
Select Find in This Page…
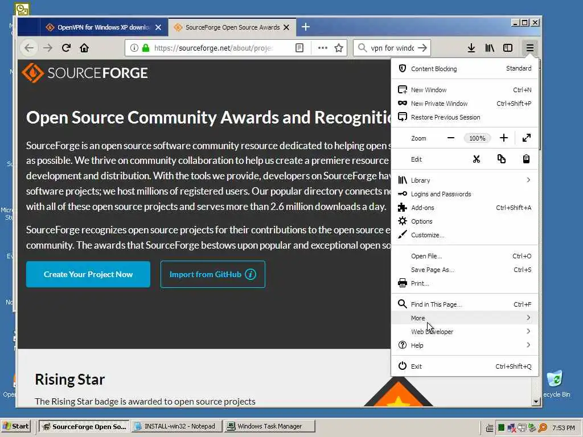point(465,304)
